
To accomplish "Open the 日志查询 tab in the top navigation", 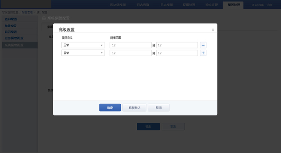I will click(x=143, y=5).
